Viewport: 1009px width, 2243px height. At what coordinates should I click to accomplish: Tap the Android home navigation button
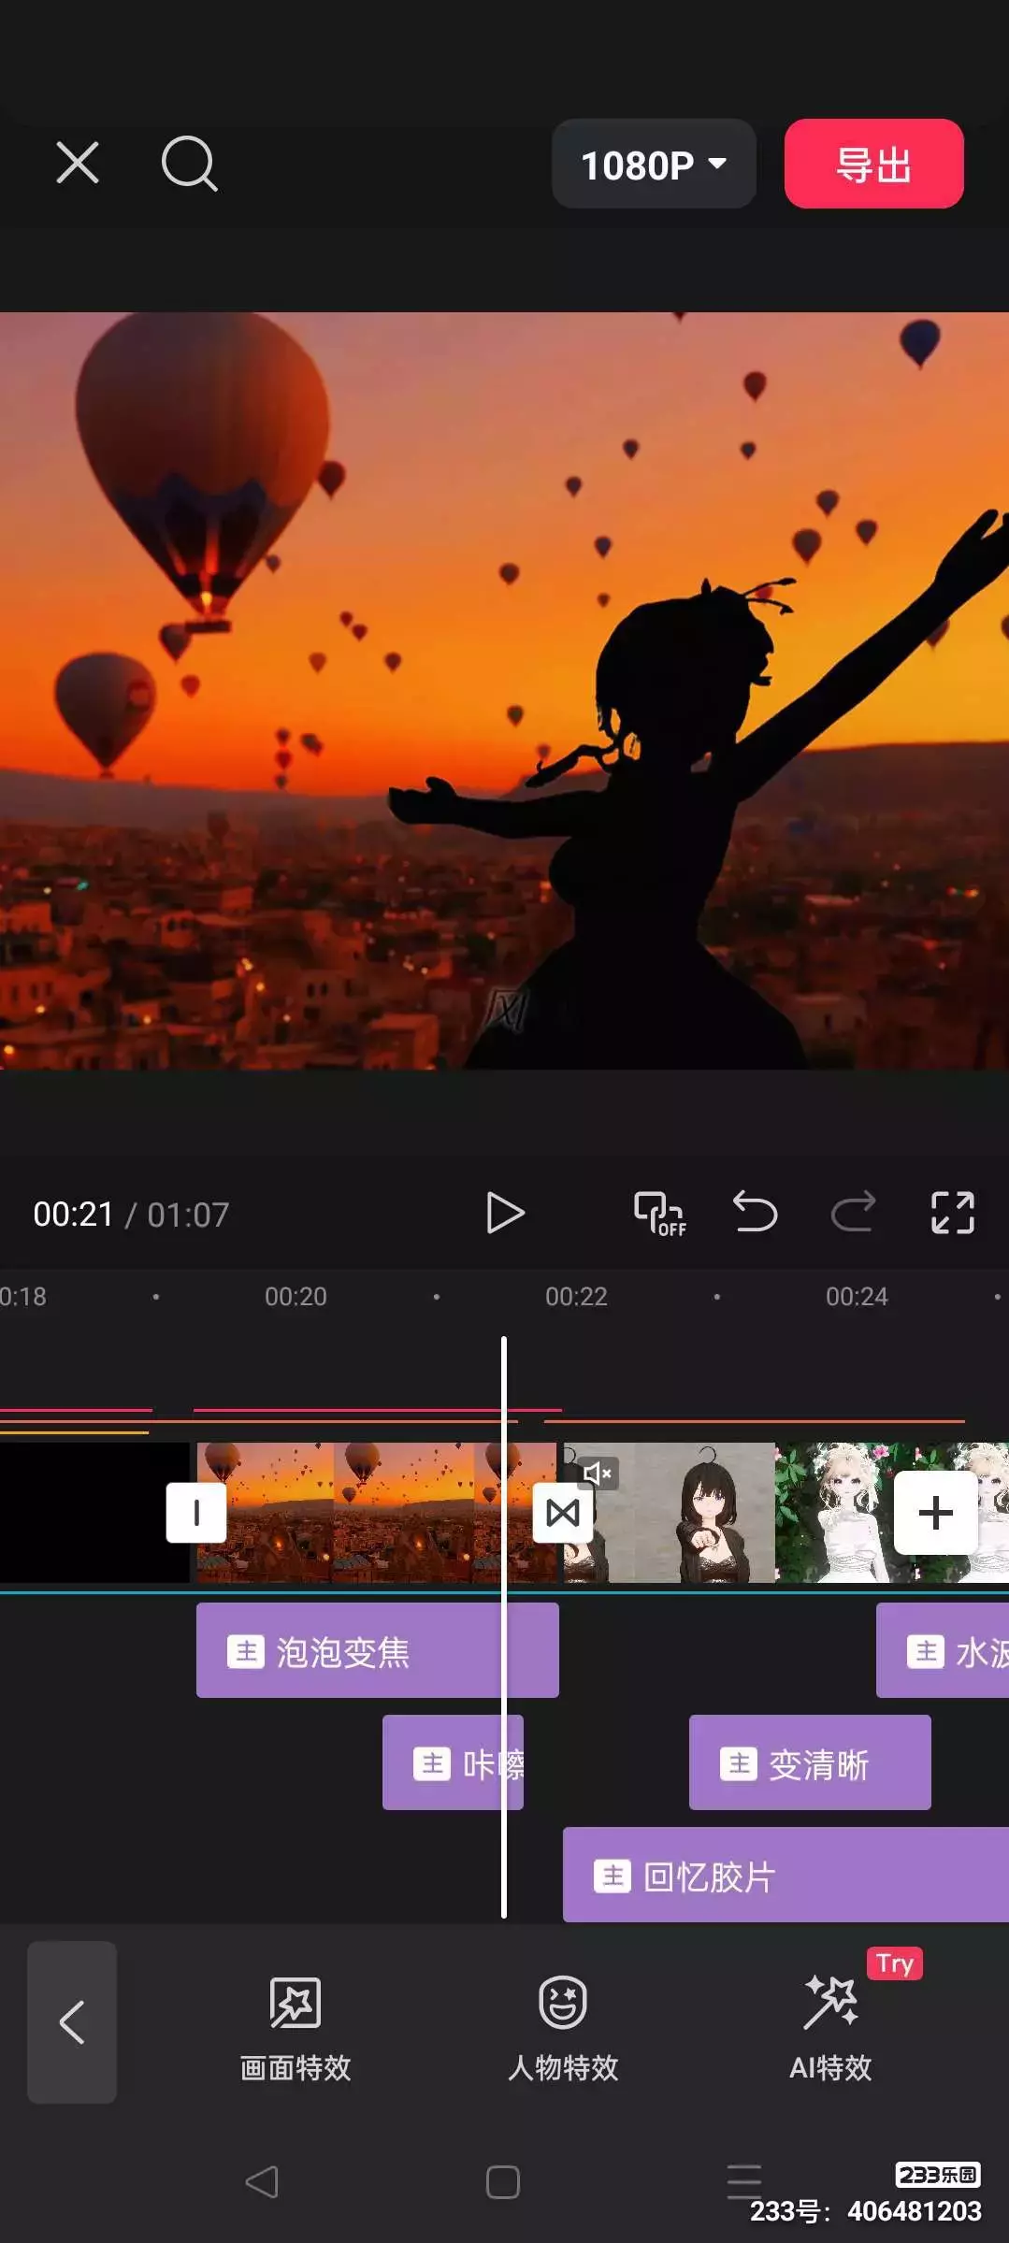pos(503,2182)
